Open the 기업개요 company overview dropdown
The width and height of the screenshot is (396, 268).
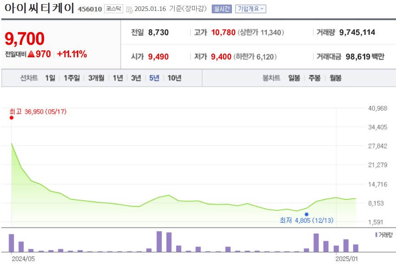[x=248, y=8]
